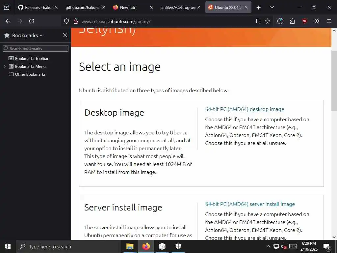Open 64-bit PC (AMD64) desktop image link
The height and width of the screenshot is (253, 337).
click(x=245, y=109)
